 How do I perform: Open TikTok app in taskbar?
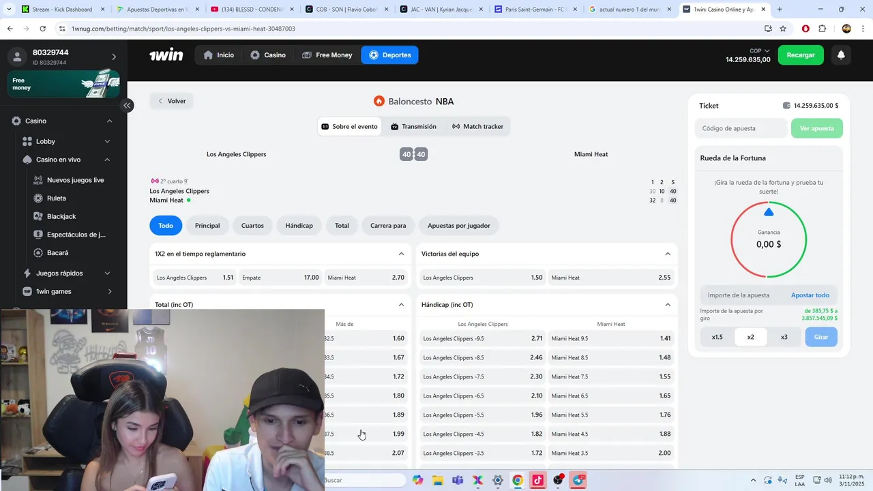coord(537,480)
